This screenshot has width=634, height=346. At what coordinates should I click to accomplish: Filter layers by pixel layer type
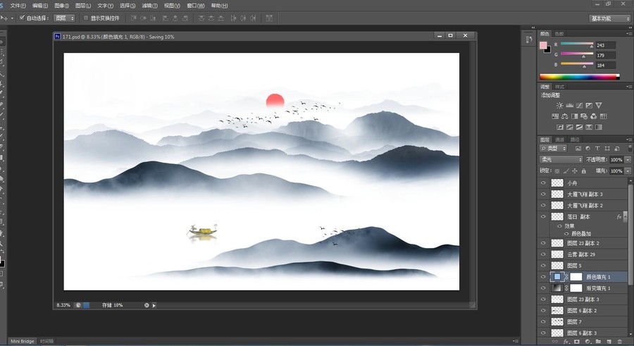click(x=578, y=149)
